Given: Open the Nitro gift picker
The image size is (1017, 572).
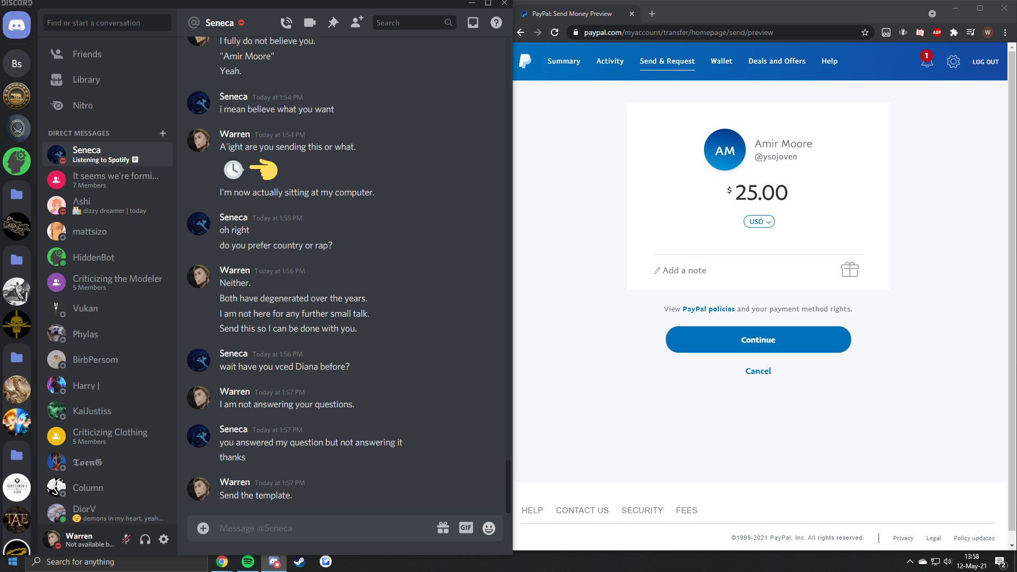Looking at the screenshot, I should point(443,528).
